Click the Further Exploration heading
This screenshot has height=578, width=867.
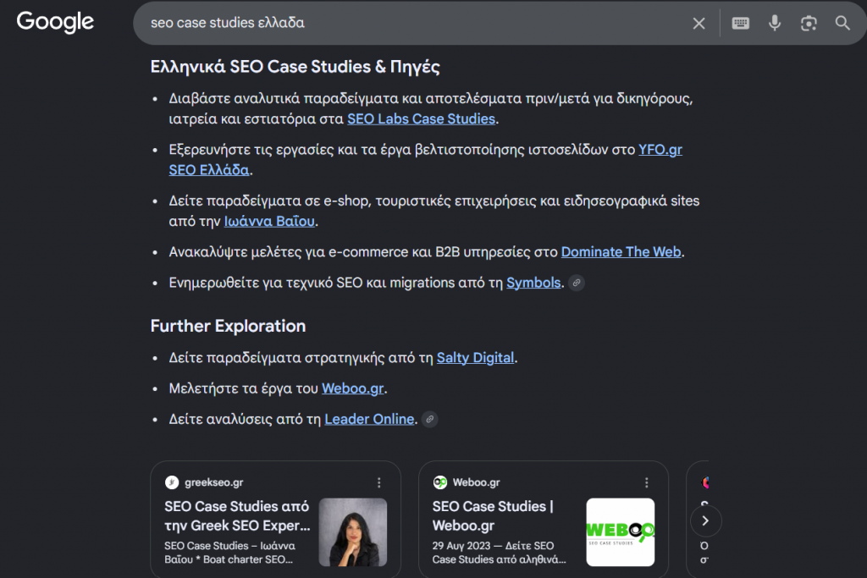(228, 326)
